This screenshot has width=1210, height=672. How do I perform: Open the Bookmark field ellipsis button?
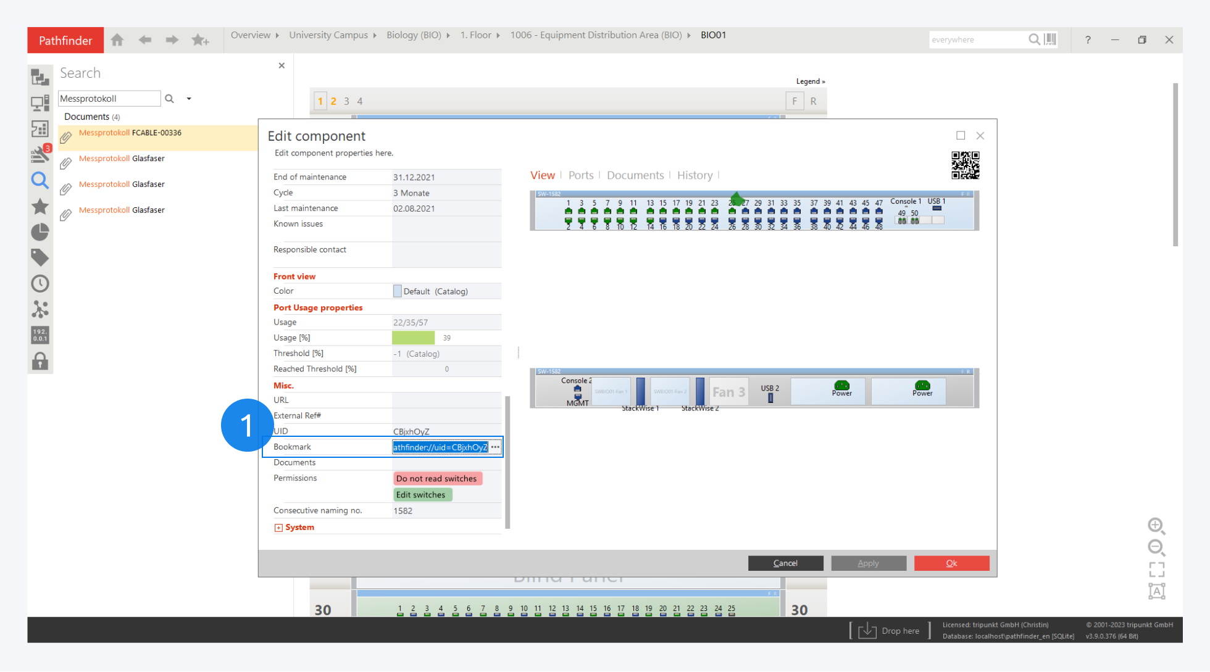[495, 447]
